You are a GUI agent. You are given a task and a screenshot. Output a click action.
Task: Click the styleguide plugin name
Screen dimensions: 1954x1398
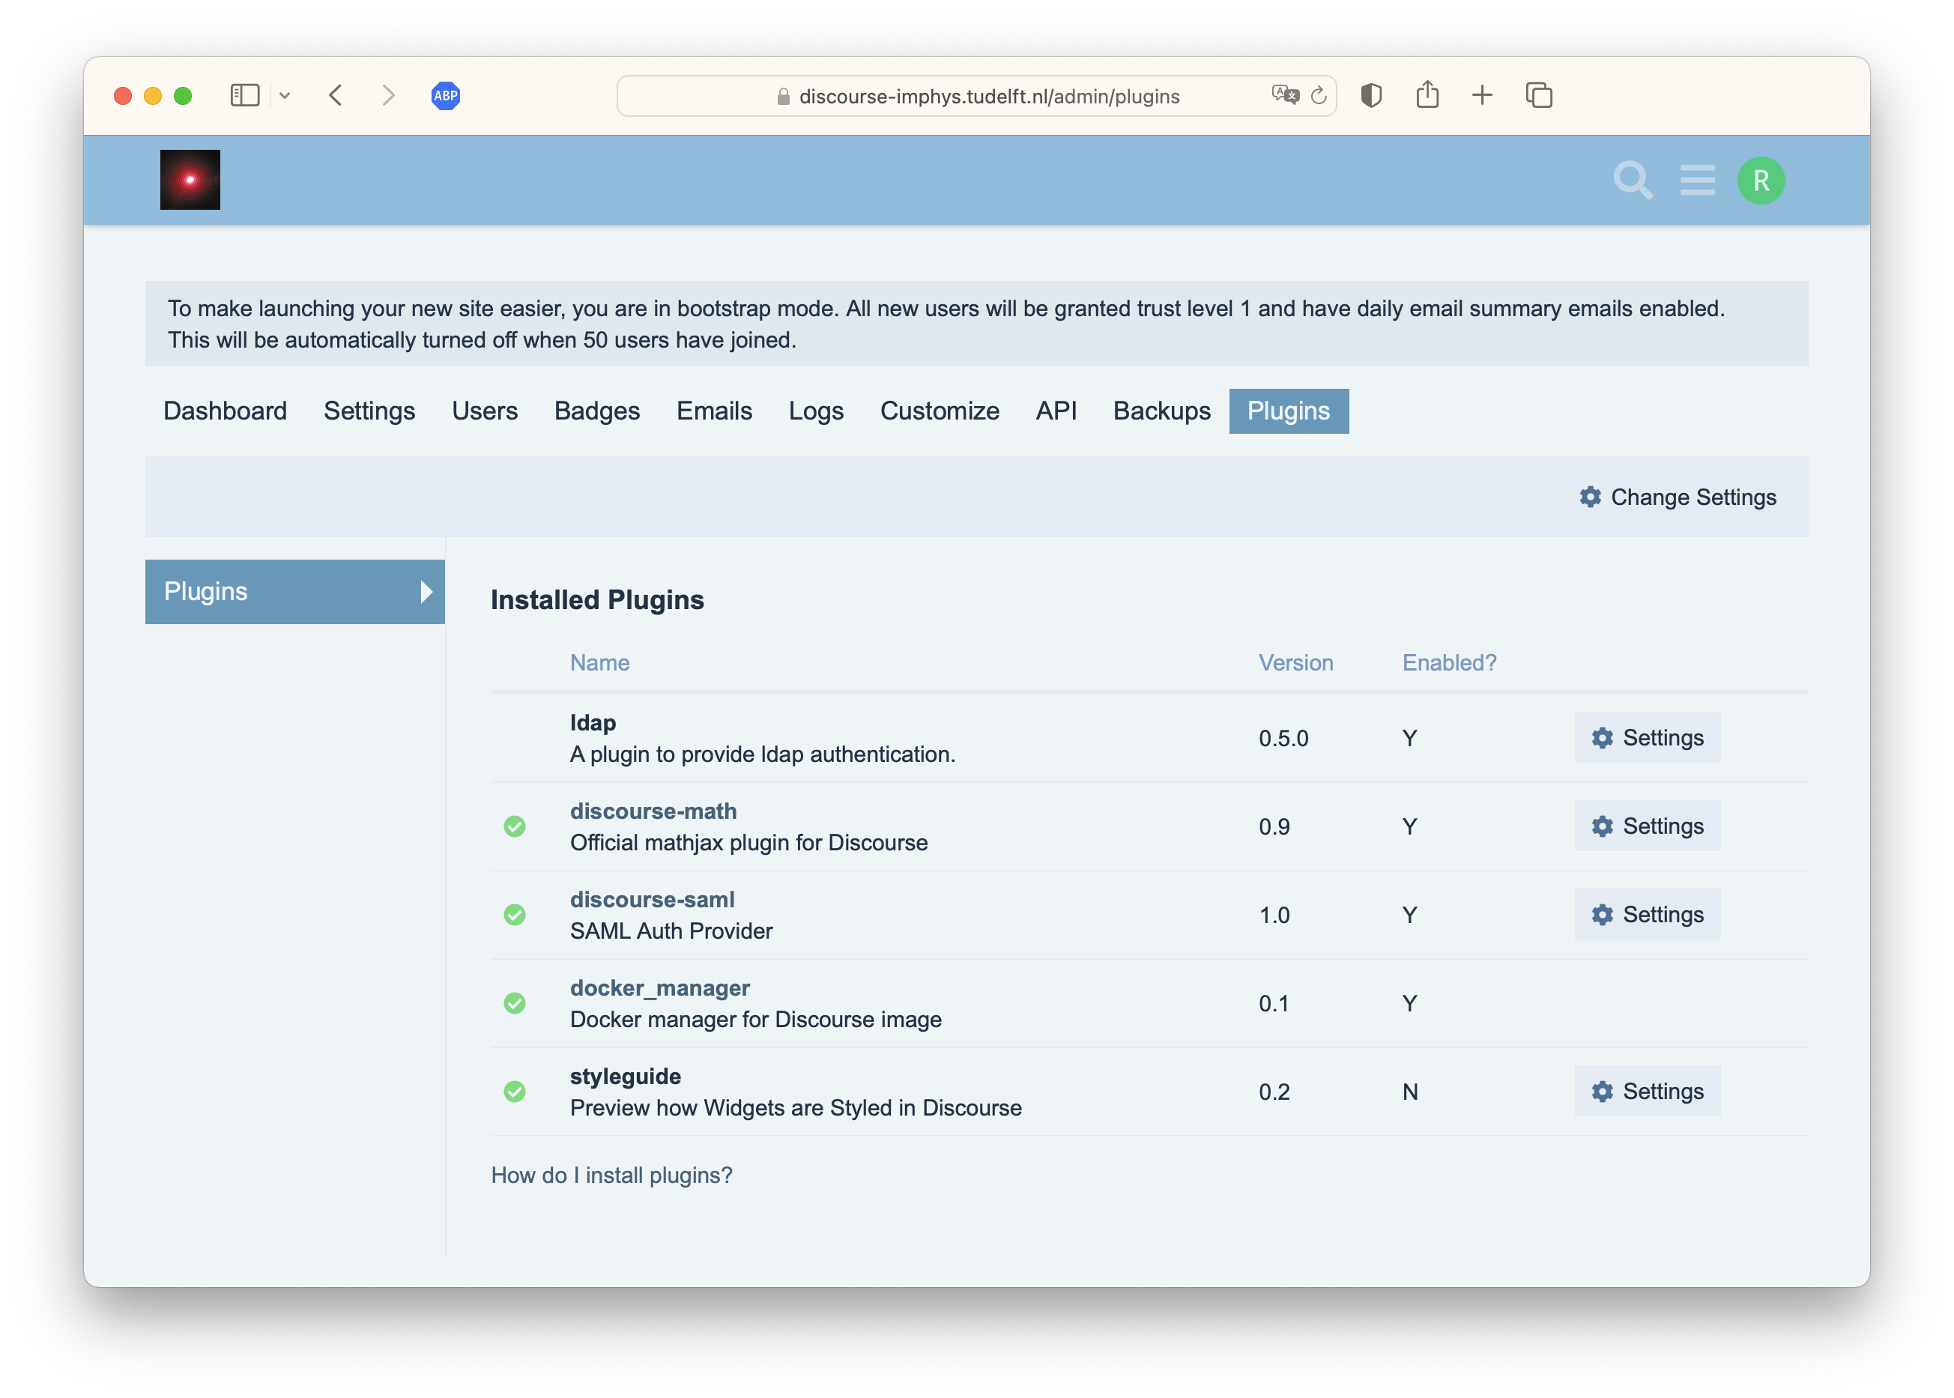(625, 1077)
